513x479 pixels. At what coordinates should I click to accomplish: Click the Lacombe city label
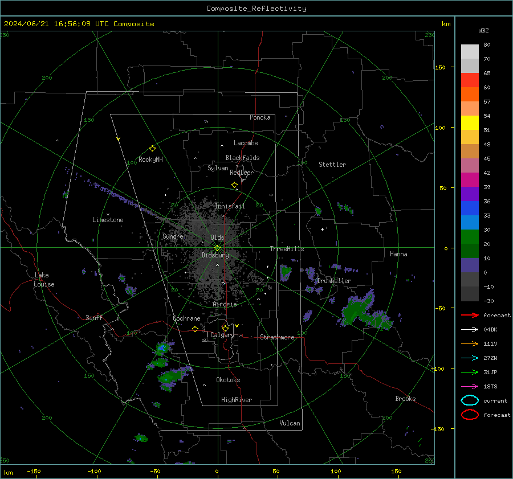[246, 143]
